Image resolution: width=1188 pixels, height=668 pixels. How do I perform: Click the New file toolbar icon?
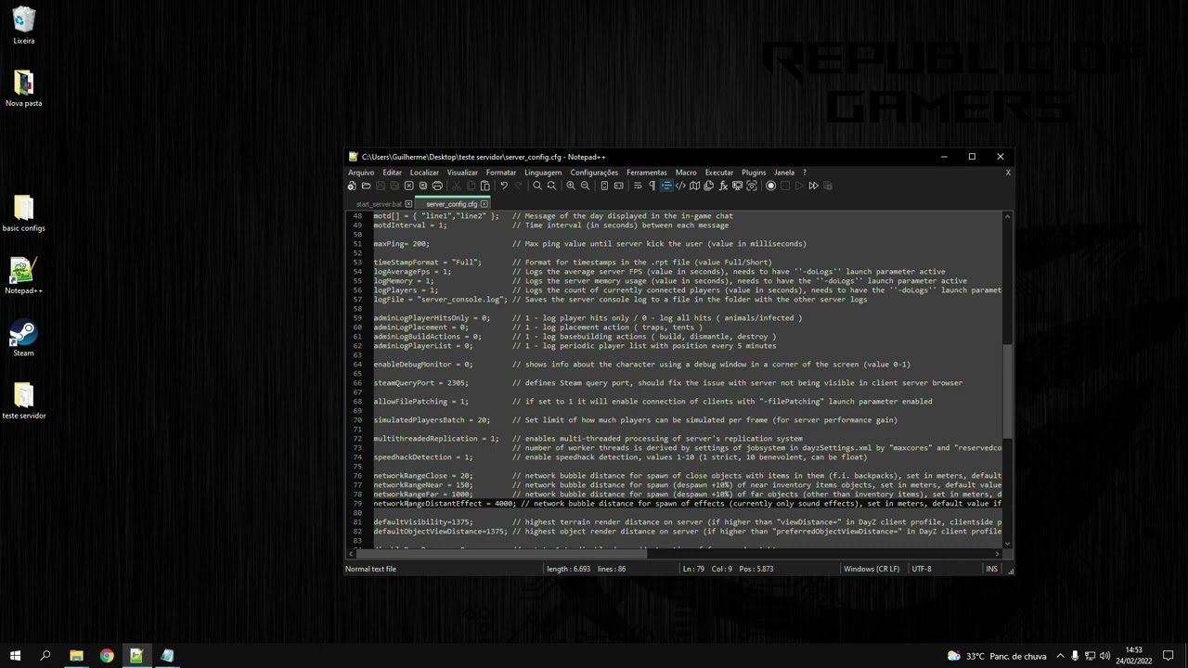tap(352, 186)
